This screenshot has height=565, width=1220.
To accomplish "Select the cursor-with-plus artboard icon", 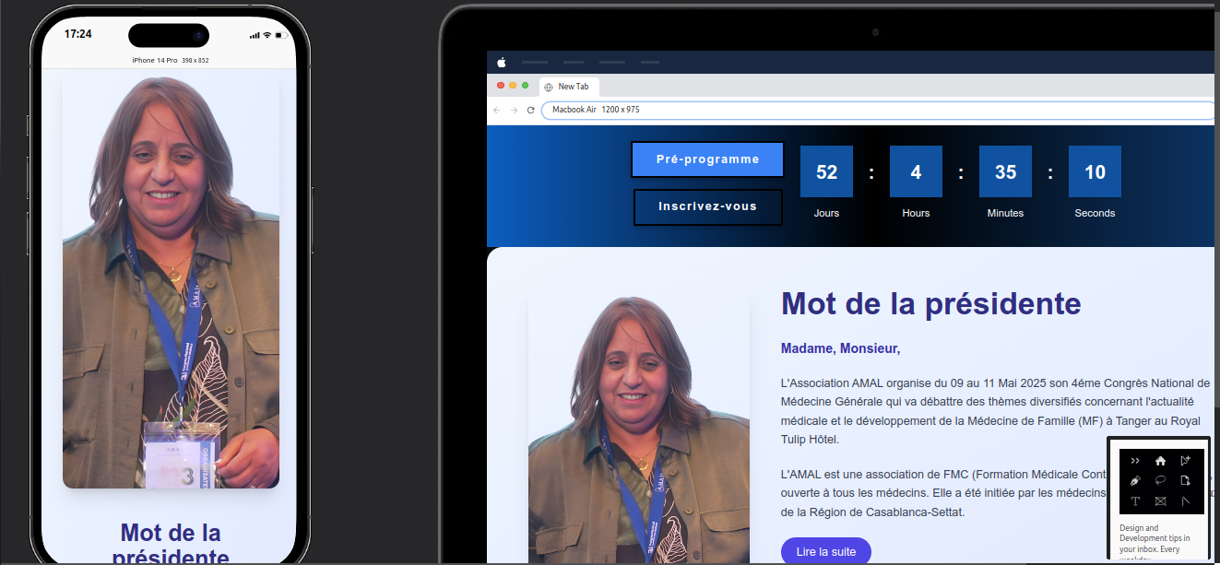I will tap(1186, 461).
